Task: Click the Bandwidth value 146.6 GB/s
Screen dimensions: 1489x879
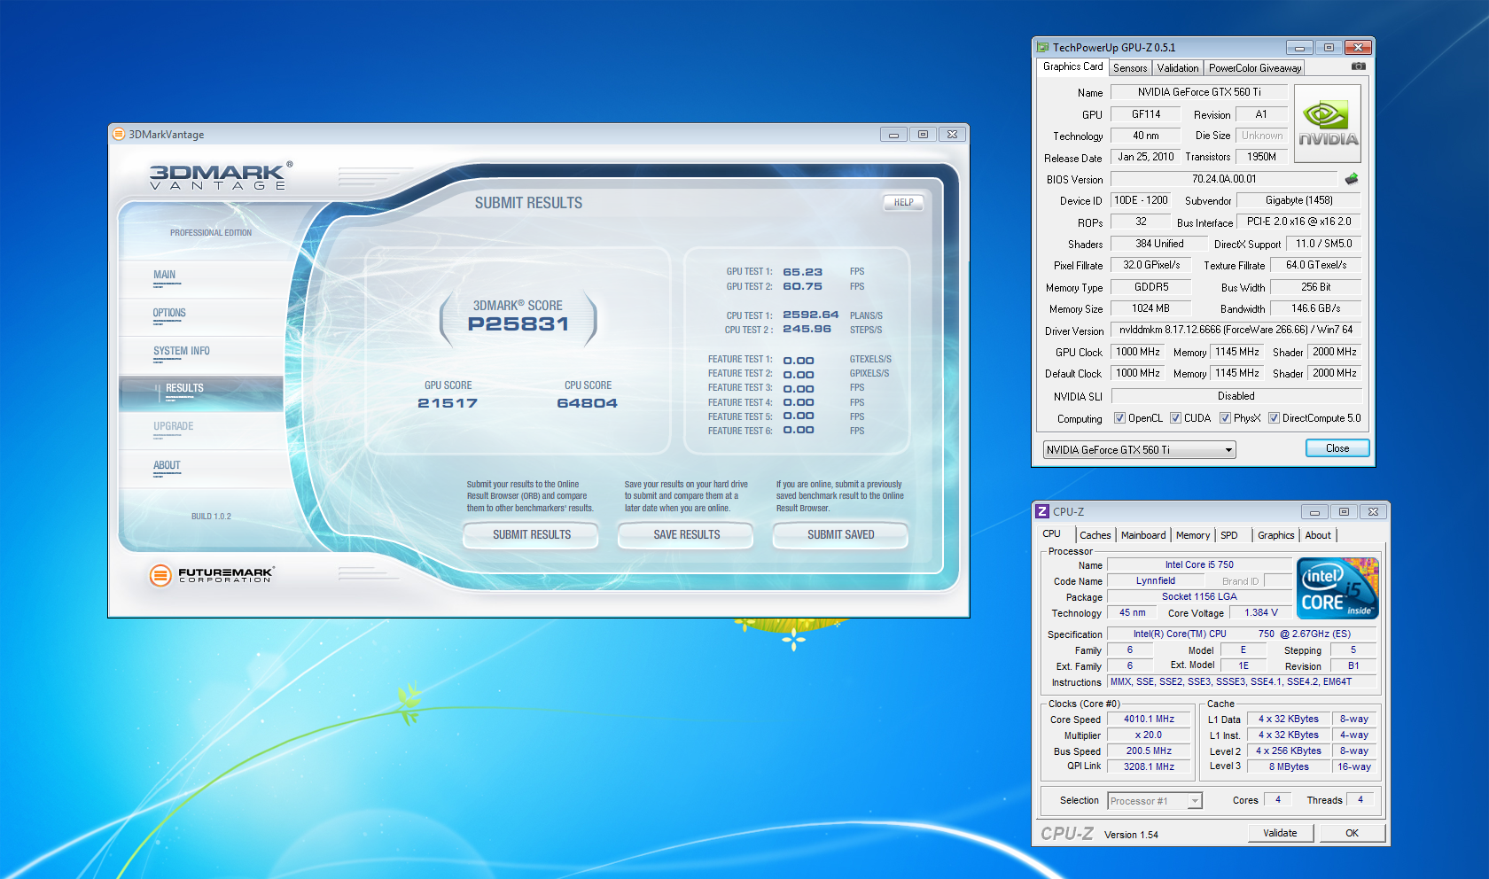Action: click(1315, 308)
